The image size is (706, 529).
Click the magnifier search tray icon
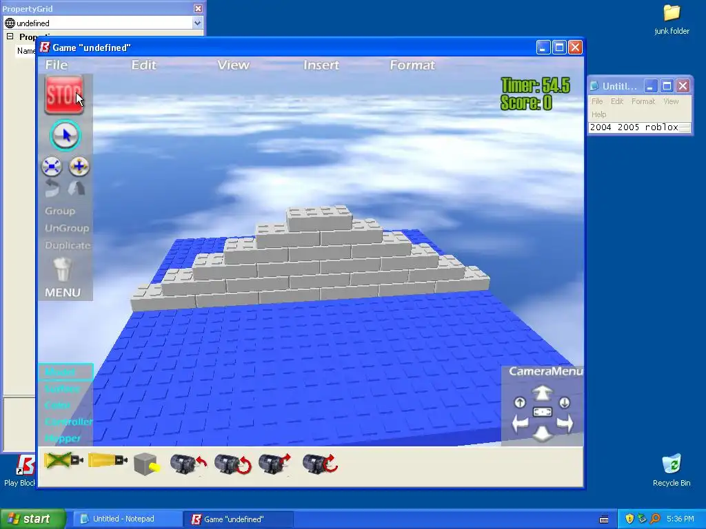(655, 519)
